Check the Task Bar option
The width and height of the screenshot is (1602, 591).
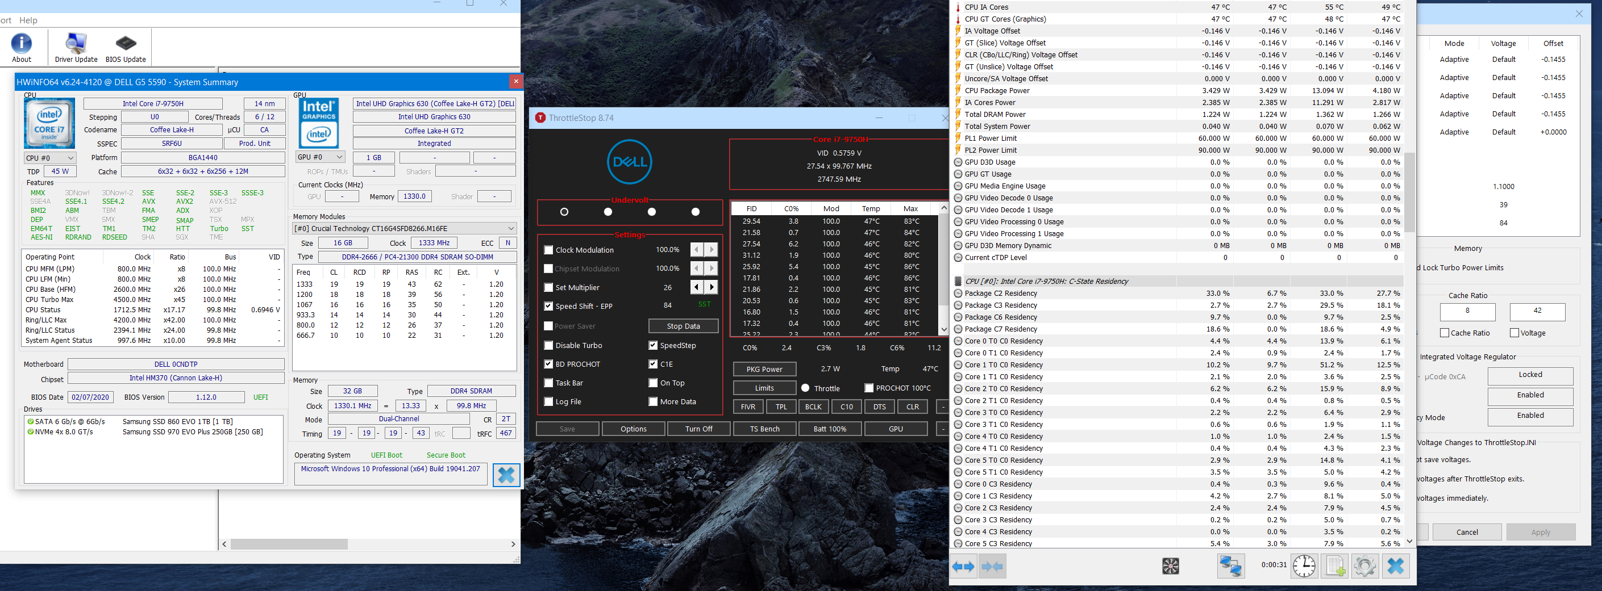click(x=548, y=383)
